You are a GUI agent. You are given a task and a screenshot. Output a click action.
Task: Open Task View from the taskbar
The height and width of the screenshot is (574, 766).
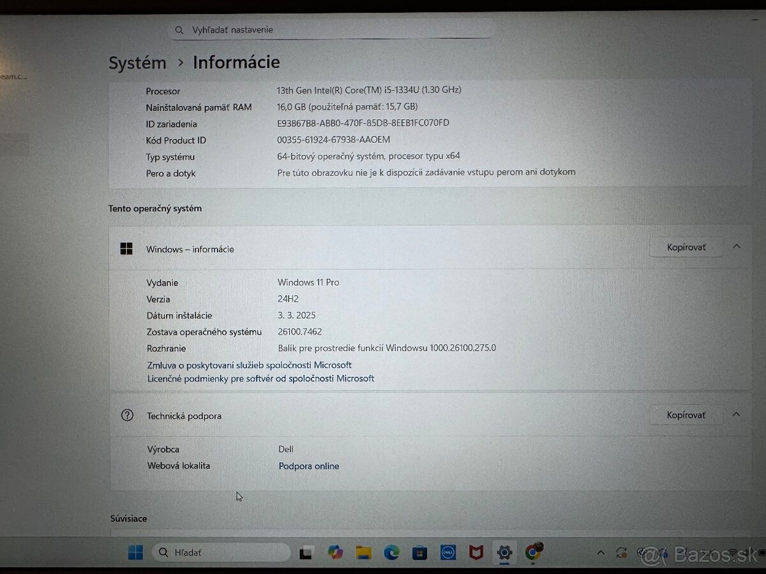[304, 552]
